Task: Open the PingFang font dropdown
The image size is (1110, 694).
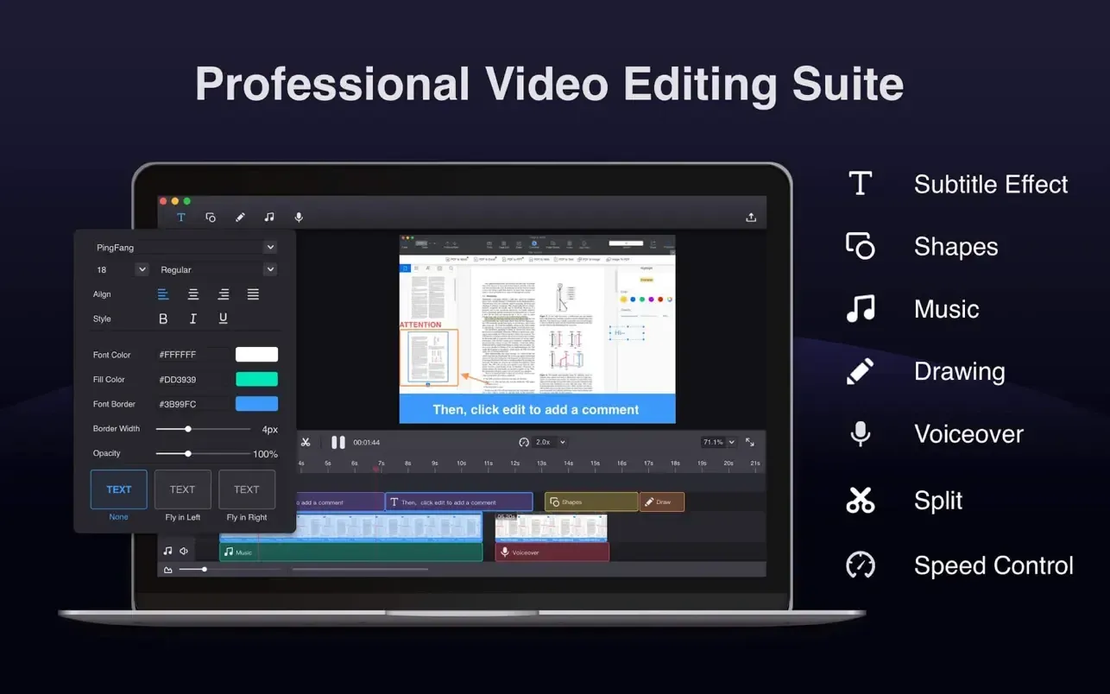Action: pos(185,248)
